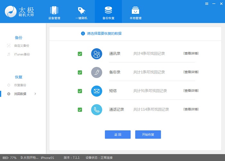Select iTunes备份 in the sidebar
225x161 pixels.
click(x=22, y=54)
